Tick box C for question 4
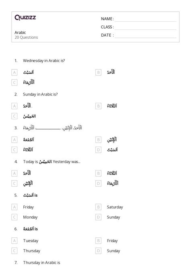The image size is (191, 270). 14,183
